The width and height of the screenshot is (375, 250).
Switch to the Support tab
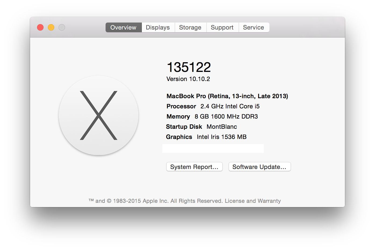click(x=222, y=27)
